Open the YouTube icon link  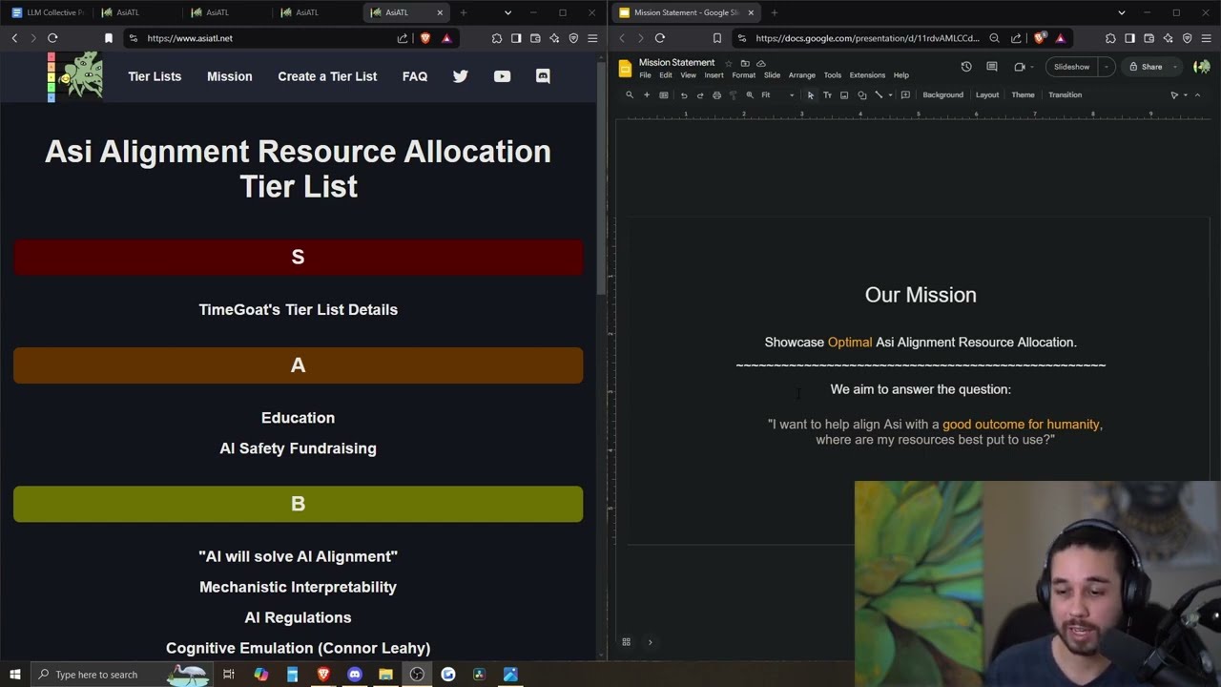(502, 76)
